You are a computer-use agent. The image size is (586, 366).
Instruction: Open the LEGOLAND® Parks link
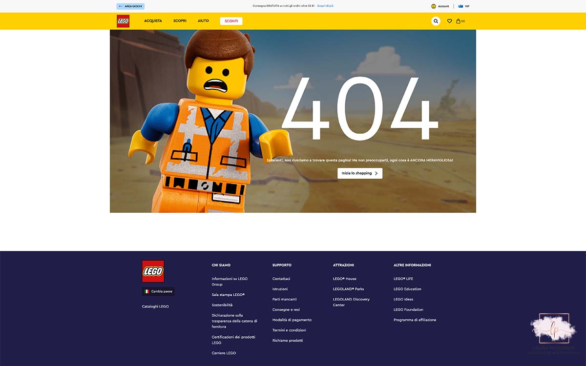(348, 289)
